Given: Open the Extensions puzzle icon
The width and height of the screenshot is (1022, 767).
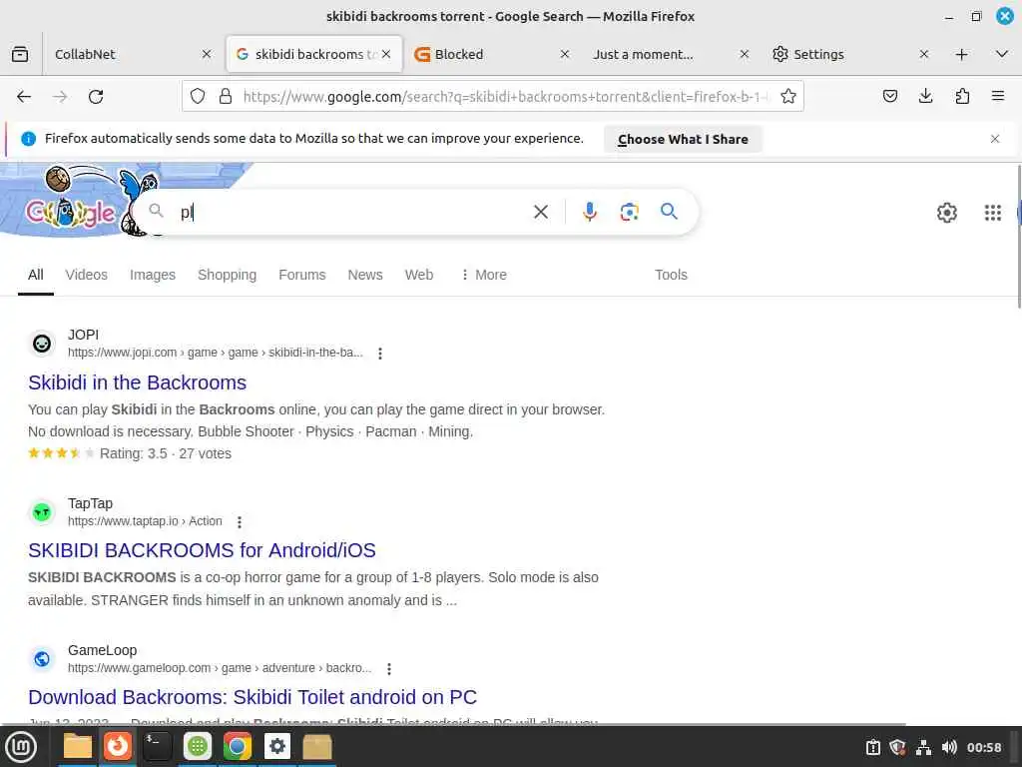Looking at the screenshot, I should click(x=962, y=97).
